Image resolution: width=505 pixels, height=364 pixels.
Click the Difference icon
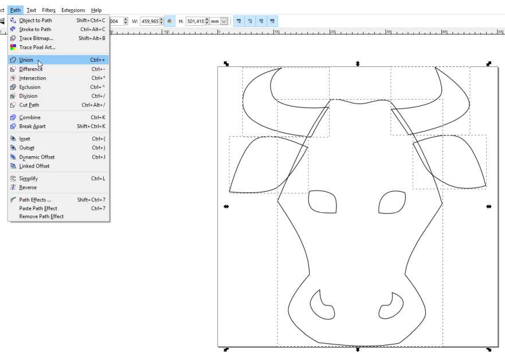point(13,69)
